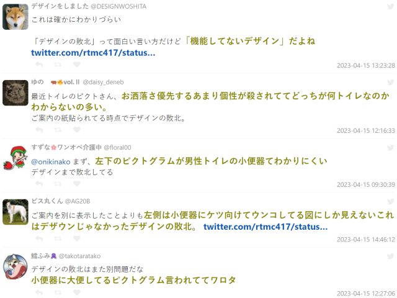Image resolution: width=397 pixels, height=298 pixels.
Task: Reply to the AG20B tweet
Action: coord(39,238)
